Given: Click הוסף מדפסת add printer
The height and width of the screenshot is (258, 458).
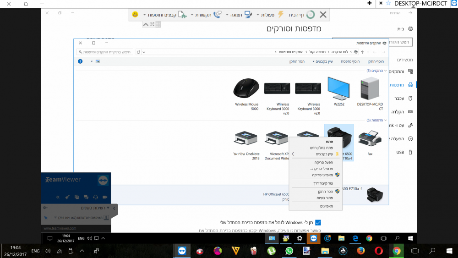Looking at the screenshot, I should (350, 61).
